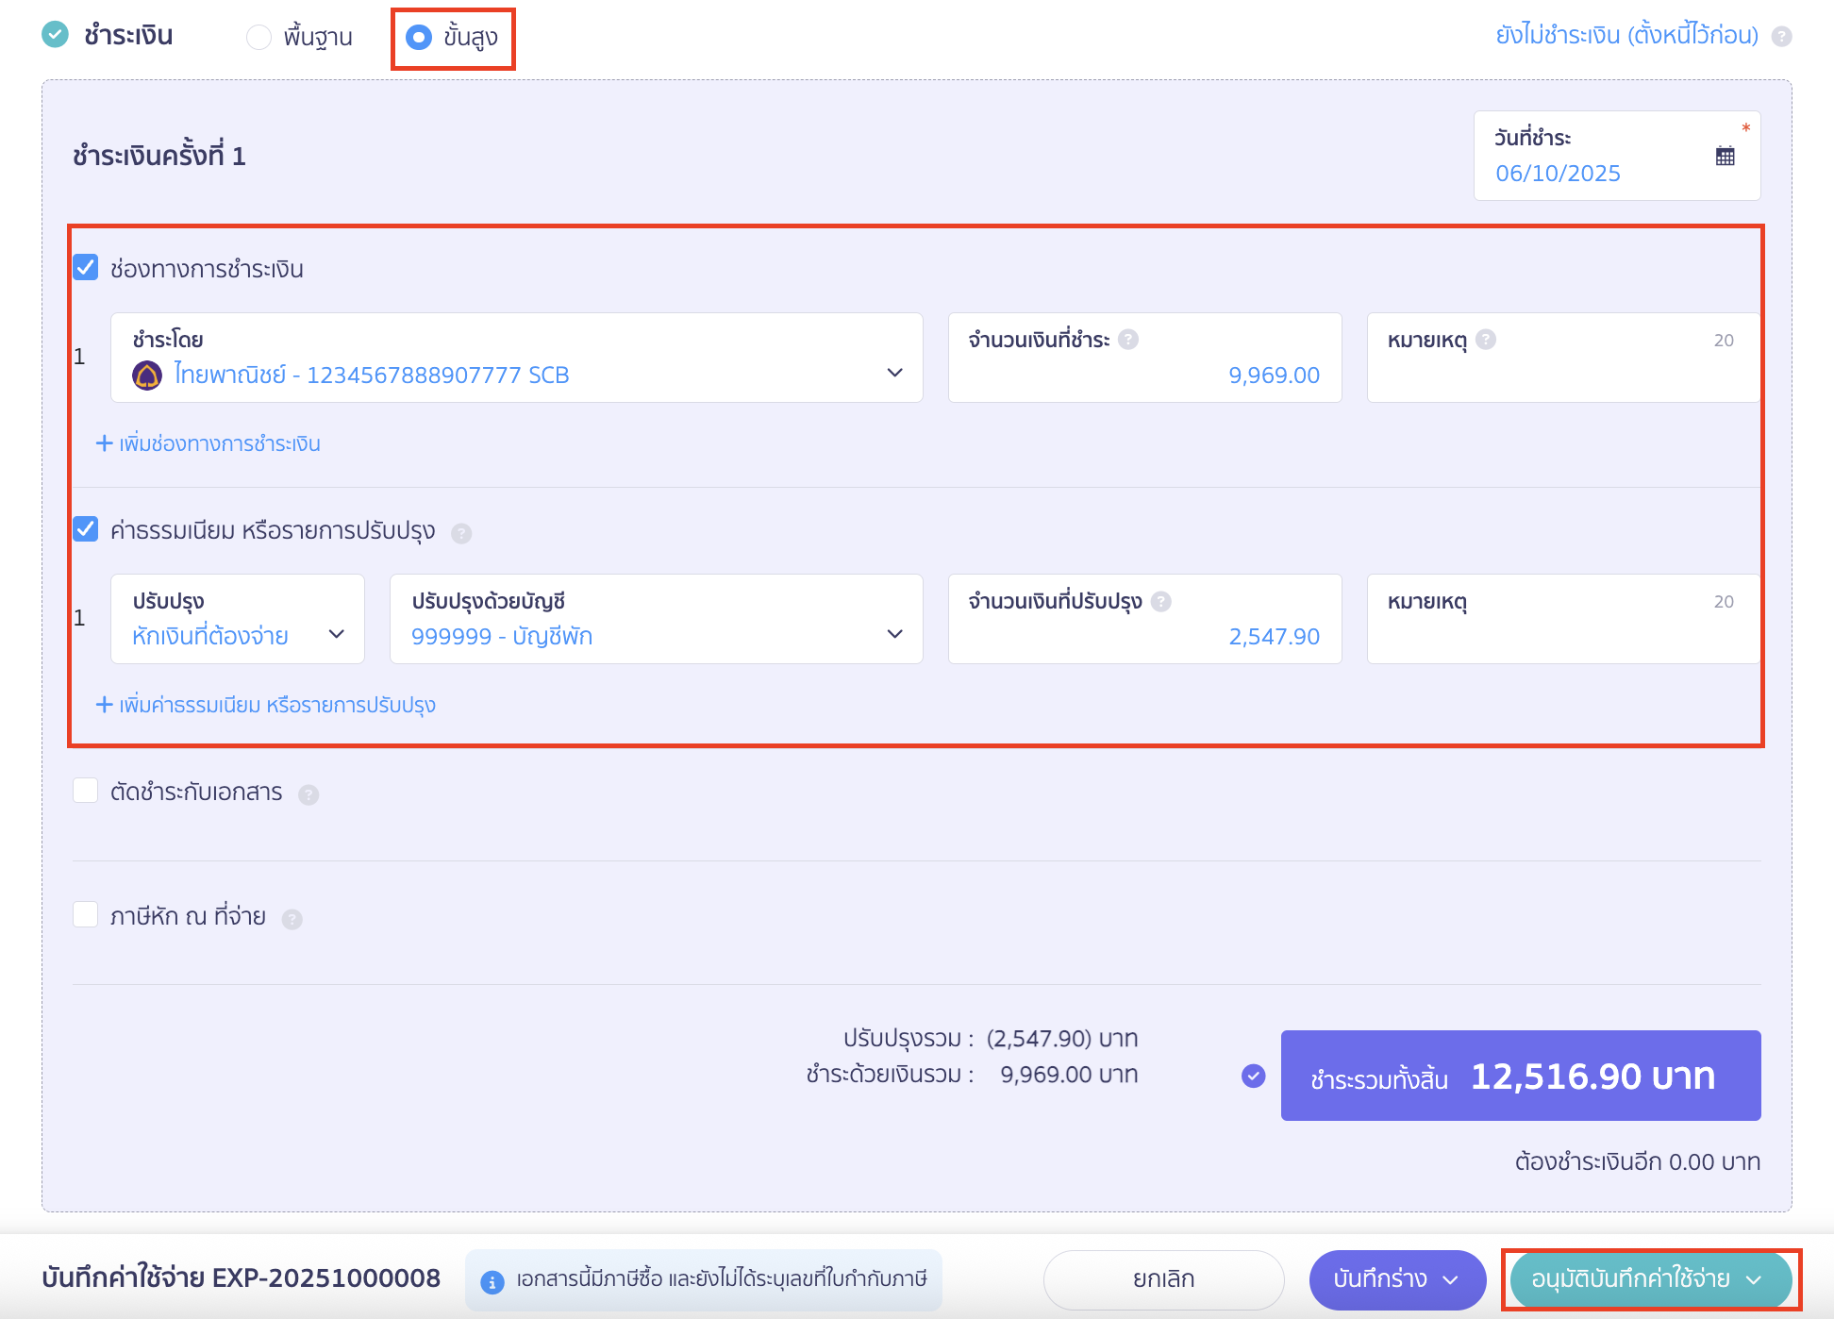Click info icon in purchase tax notice
1834x1319 pixels.
[492, 1281]
